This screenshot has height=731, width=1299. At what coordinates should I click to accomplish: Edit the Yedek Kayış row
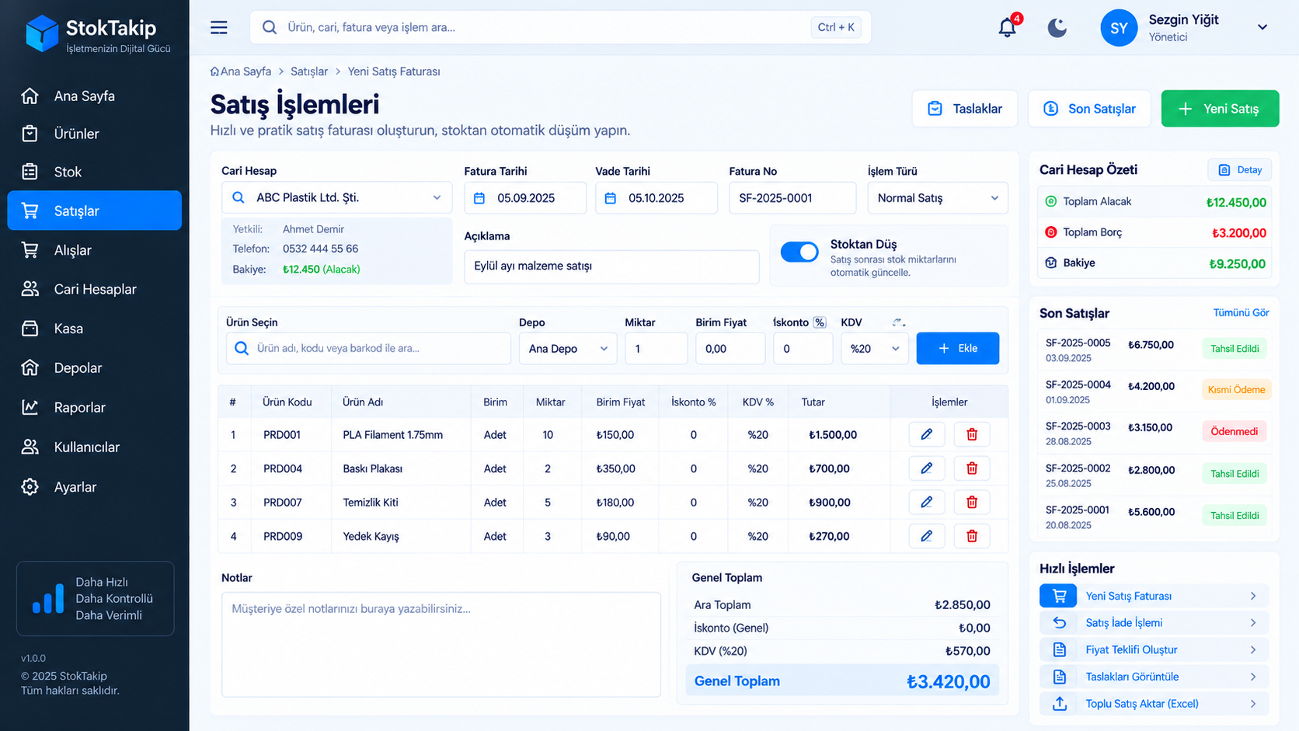click(926, 536)
